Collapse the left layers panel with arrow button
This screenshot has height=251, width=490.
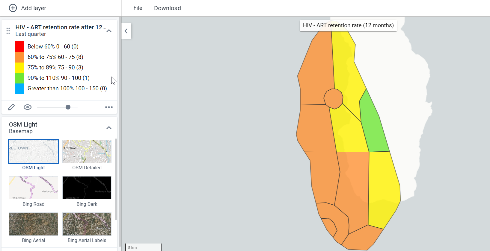126,31
